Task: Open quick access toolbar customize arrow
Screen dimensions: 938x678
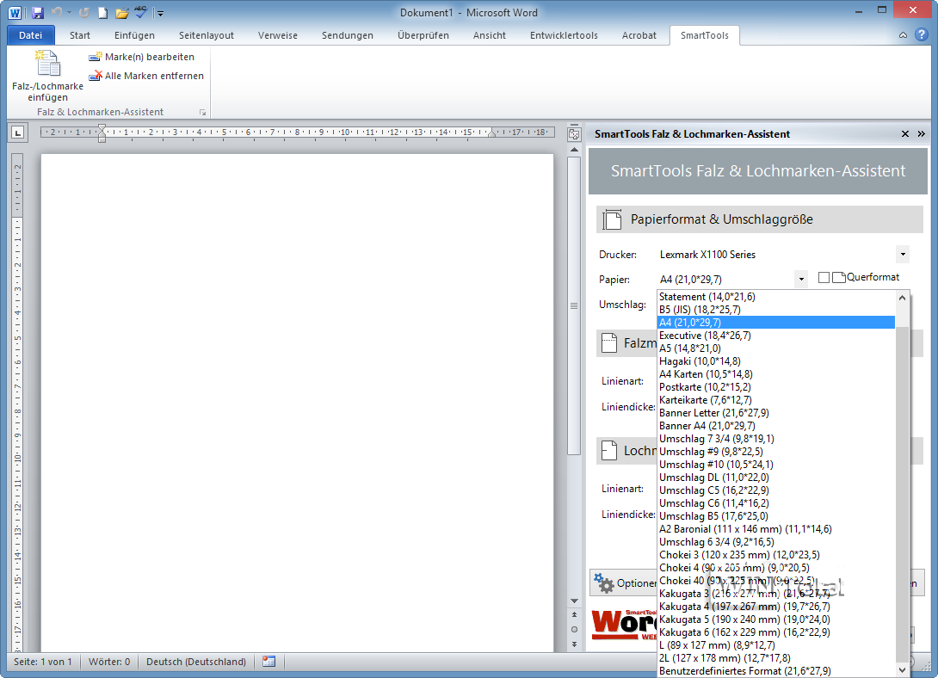Action: 160,13
